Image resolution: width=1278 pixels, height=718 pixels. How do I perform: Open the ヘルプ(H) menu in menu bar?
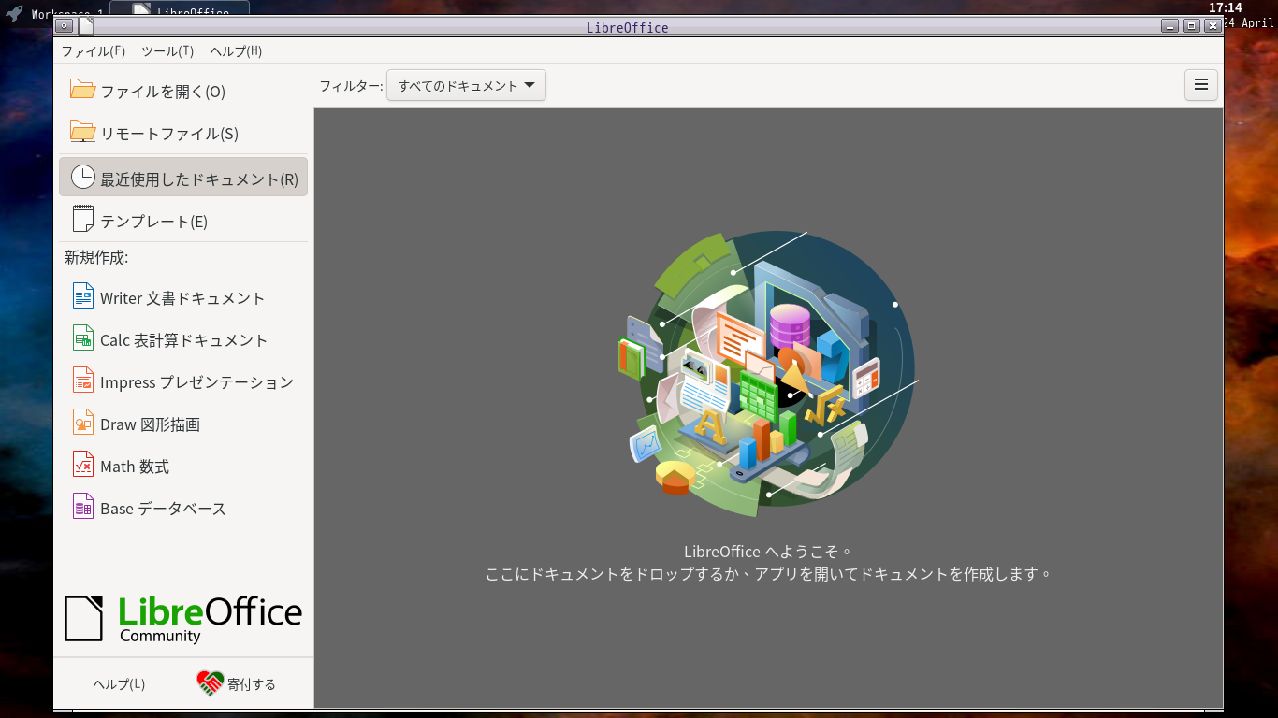(x=236, y=51)
